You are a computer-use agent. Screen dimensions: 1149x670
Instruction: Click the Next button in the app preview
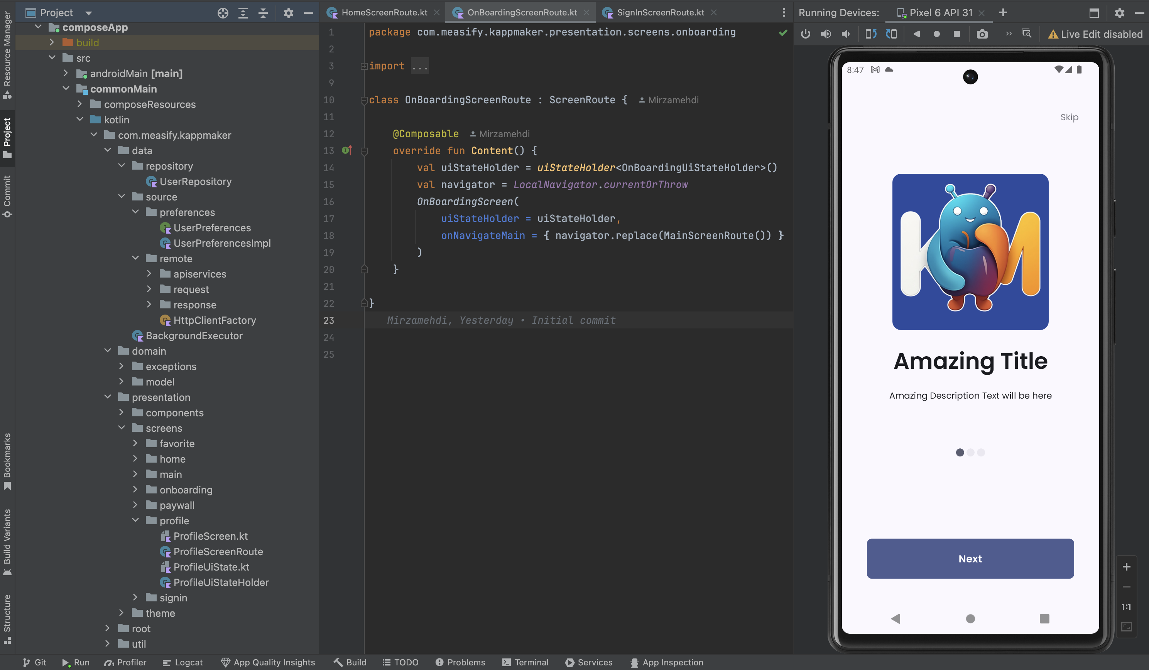point(970,559)
